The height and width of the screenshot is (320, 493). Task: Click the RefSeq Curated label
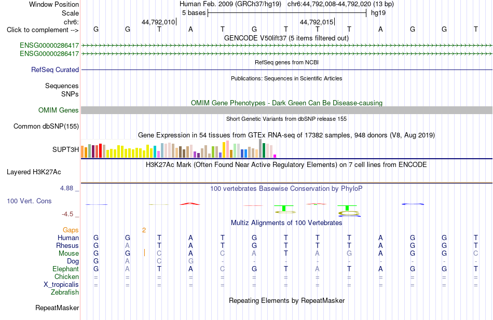55,70
